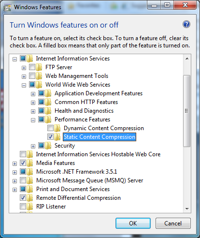Enable the FTP Server checkbox
The height and width of the screenshot is (238, 200).
32,67
